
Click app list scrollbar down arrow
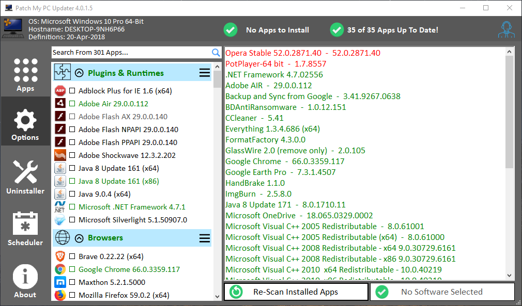tap(218, 296)
